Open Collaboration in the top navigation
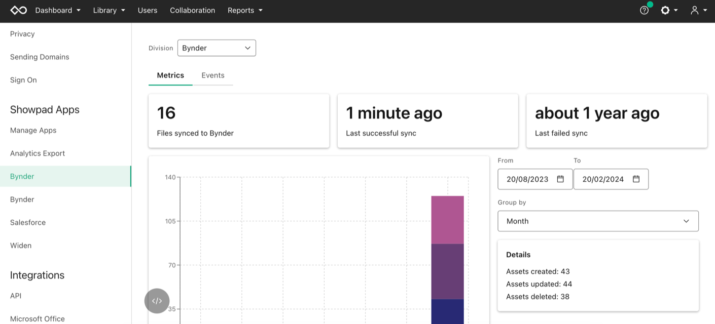Screen dimensions: 715x324 (x=192, y=10)
